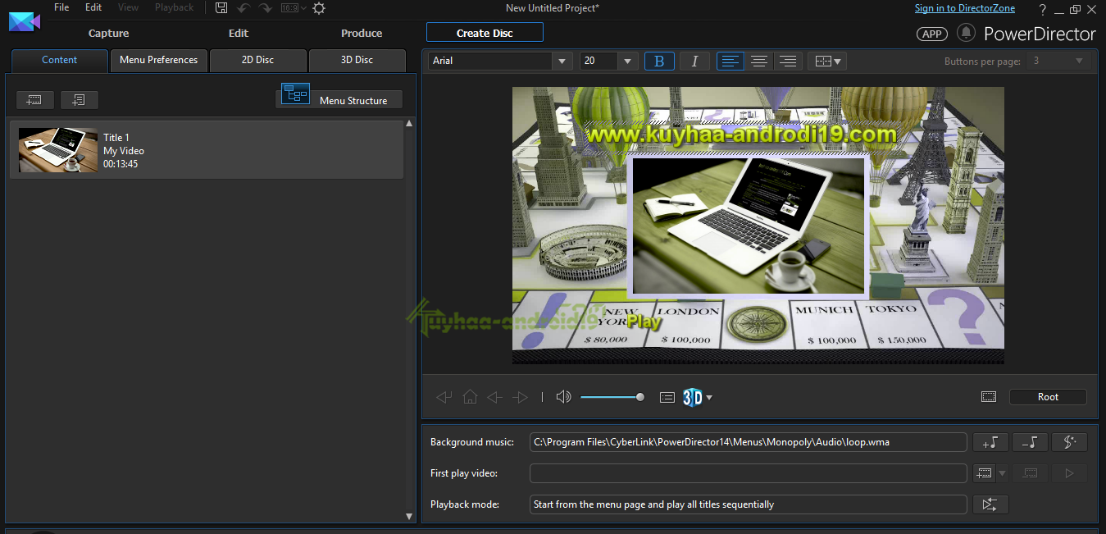Click the Create Disc button
1106x534 pixels.
485,33
